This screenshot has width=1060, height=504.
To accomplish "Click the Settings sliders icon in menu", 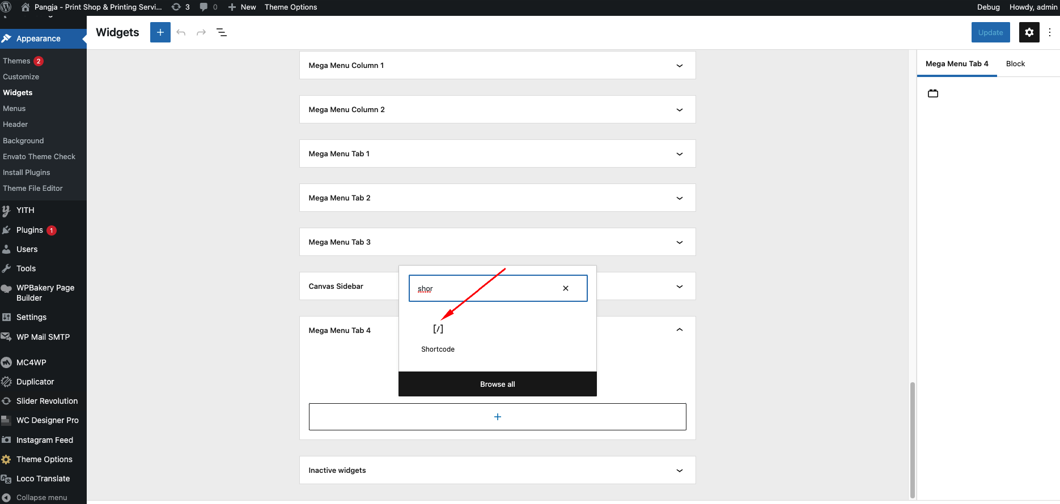I will 6,317.
